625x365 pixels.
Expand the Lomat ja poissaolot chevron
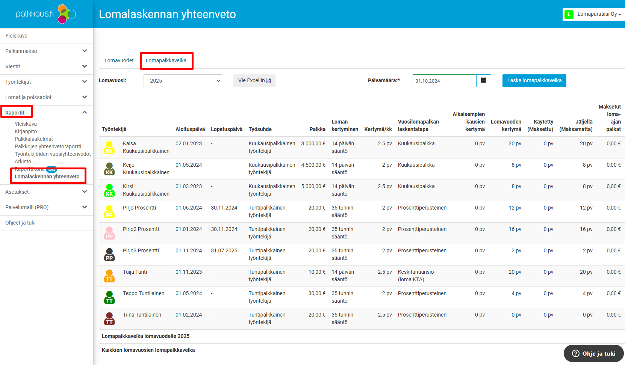pos(85,97)
